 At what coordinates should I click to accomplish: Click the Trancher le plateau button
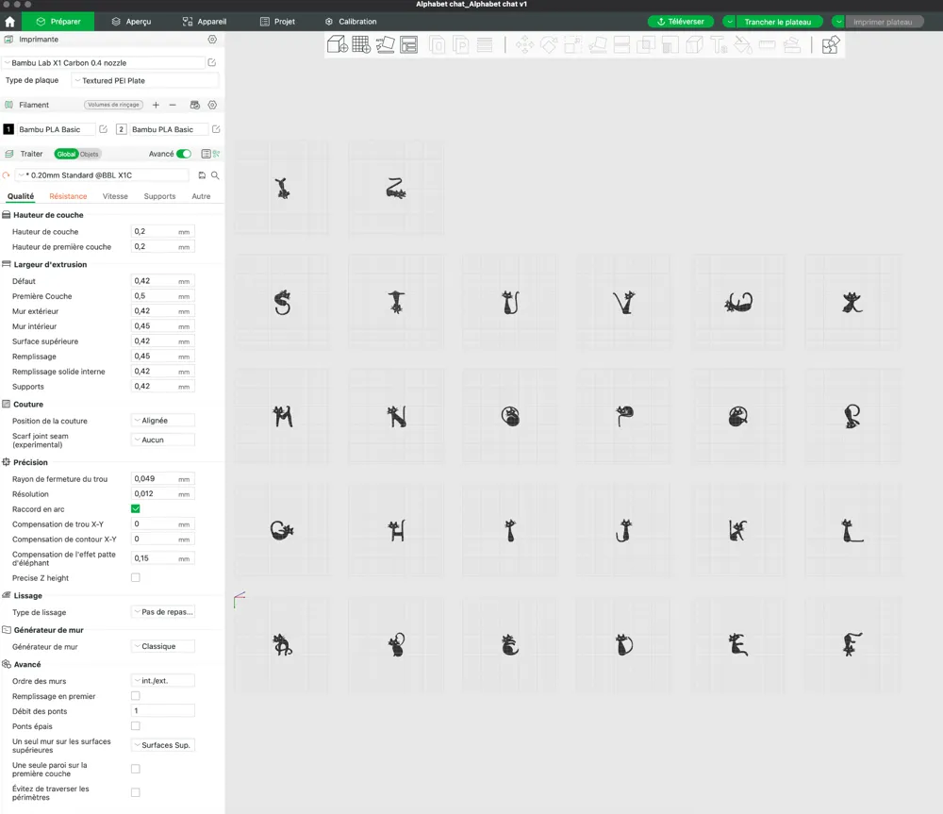pyautogui.click(x=778, y=22)
